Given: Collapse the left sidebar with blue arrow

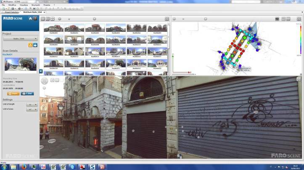Looking at the screenshot, I should tap(41, 71).
